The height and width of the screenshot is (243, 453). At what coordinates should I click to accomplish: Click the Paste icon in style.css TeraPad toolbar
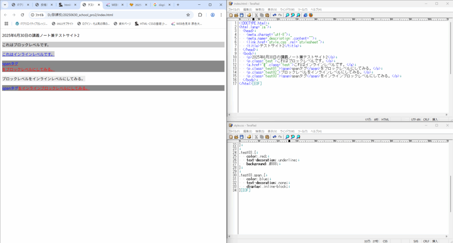[267, 137]
